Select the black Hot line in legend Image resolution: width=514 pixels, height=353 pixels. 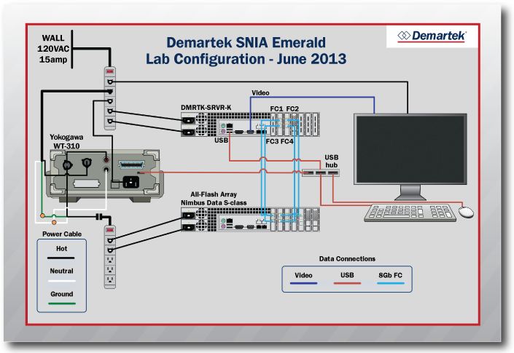coord(61,256)
